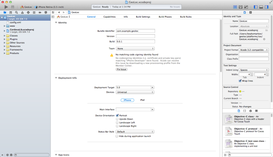Show the project navigator folder icon
Screen dimensions: 273x157
[5, 12]
